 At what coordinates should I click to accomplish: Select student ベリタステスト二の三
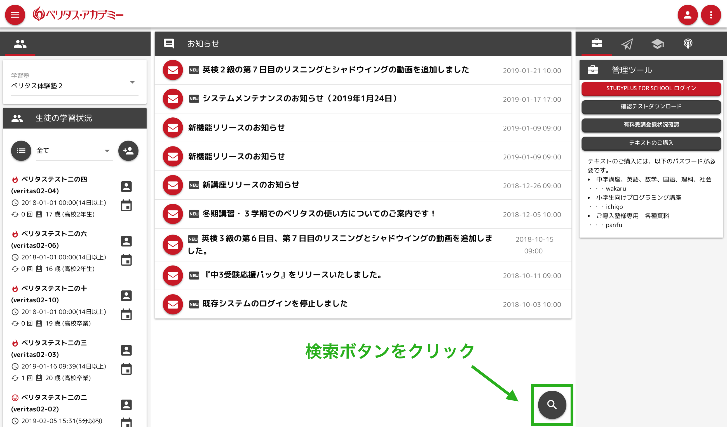click(54, 343)
